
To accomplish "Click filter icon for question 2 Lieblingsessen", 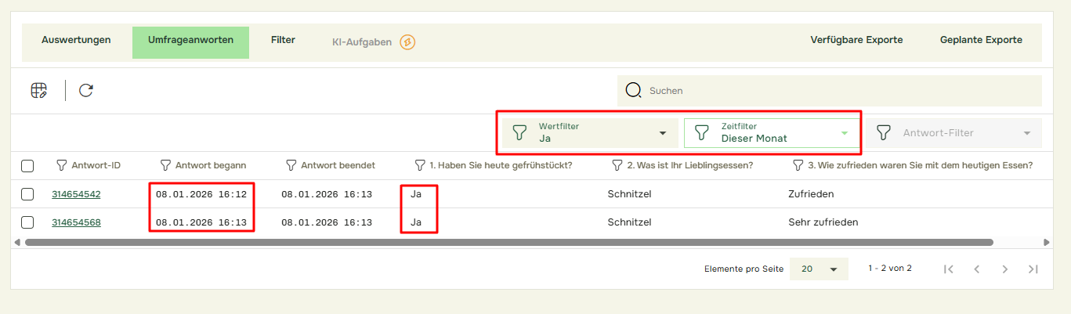I will tap(617, 165).
